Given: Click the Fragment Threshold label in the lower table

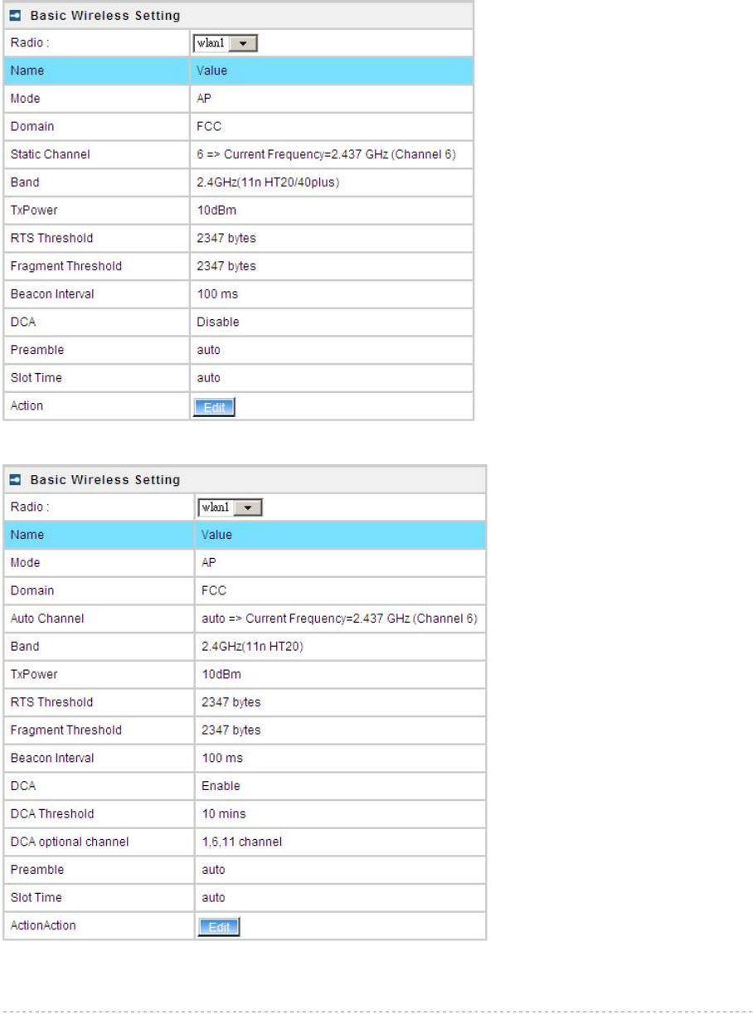Looking at the screenshot, I should (66, 730).
